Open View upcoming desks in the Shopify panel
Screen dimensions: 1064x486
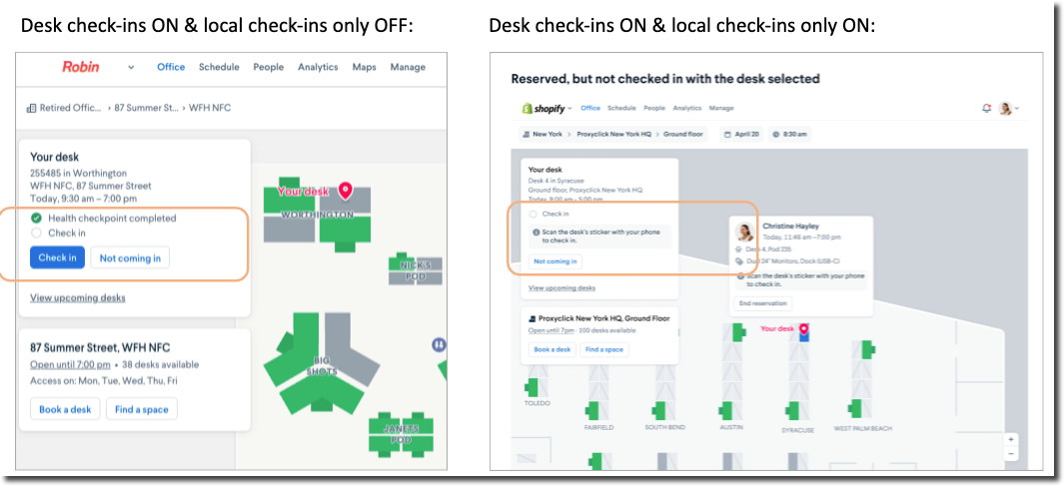[561, 288]
